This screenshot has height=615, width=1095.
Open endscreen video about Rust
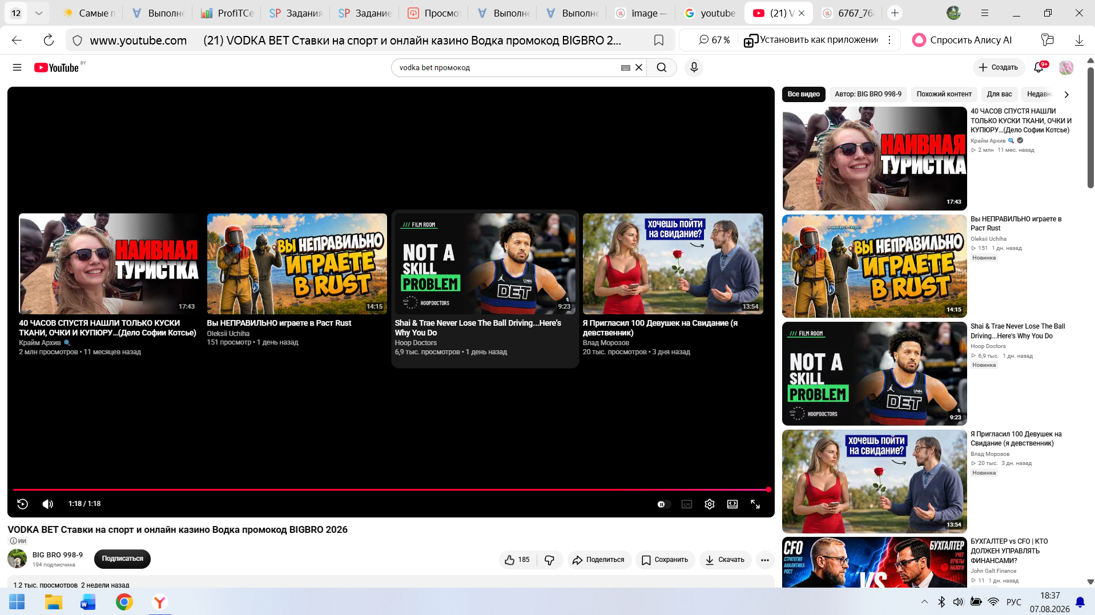tap(297, 264)
